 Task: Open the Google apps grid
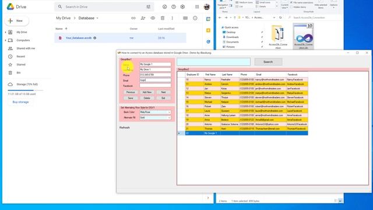(x=197, y=6)
